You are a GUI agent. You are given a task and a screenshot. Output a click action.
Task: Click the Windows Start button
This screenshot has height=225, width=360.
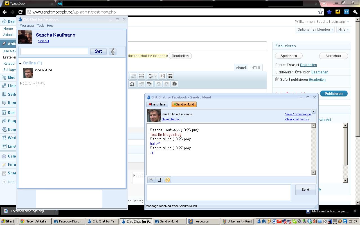pyautogui.click(x=8, y=221)
